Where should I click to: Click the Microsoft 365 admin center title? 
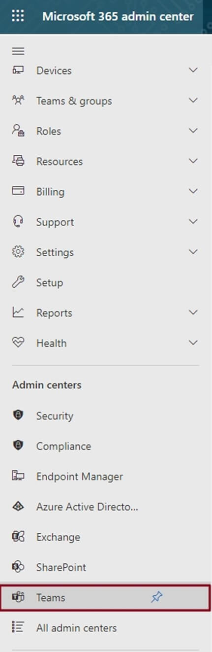118,16
